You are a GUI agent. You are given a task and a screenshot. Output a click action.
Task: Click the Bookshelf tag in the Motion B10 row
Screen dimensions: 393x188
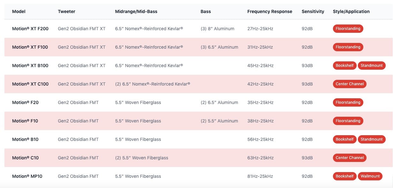coord(344,139)
